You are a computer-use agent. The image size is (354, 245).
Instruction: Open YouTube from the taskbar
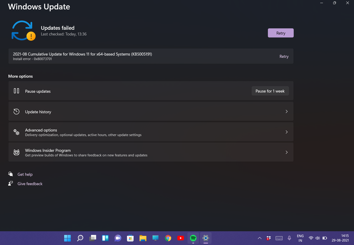click(x=181, y=238)
